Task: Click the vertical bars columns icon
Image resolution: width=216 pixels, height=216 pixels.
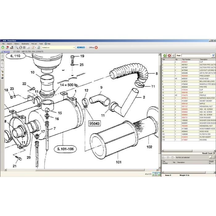Action: coord(24,48)
